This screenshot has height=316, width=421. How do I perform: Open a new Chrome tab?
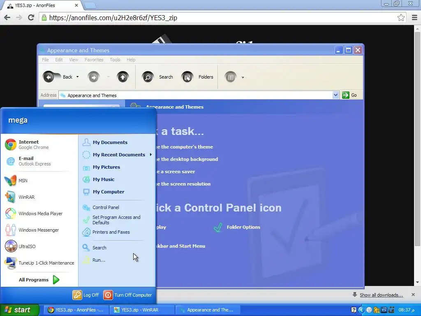click(90, 5)
